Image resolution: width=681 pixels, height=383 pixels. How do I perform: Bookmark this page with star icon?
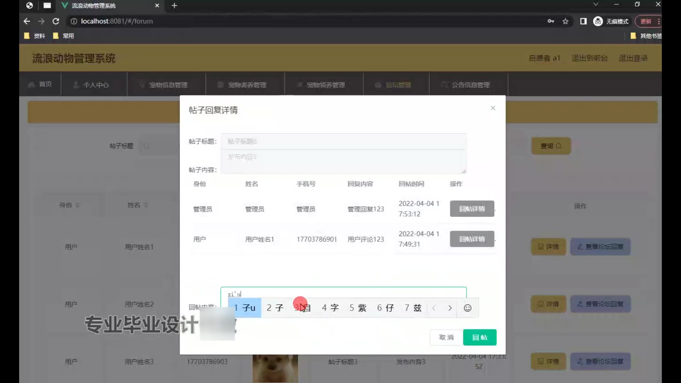point(565,21)
